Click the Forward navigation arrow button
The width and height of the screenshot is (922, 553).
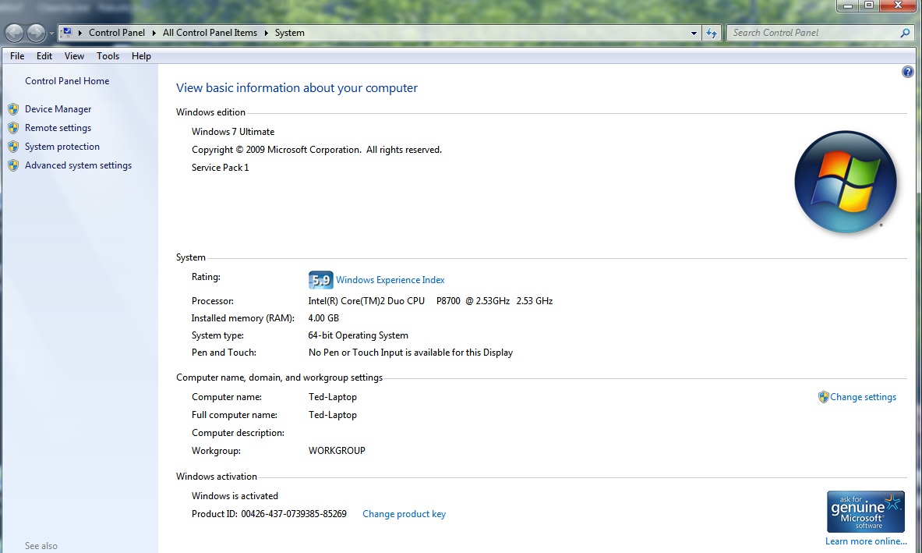pos(36,33)
